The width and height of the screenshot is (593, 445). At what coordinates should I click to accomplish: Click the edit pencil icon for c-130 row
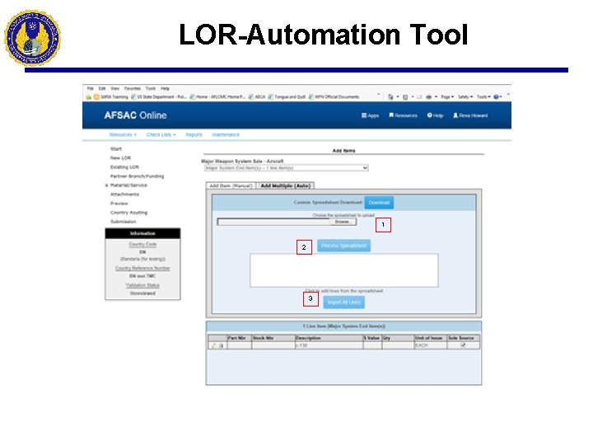pos(213,345)
